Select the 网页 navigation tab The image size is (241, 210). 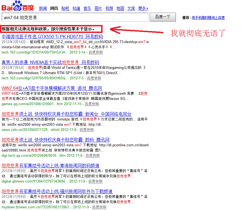click(x=54, y=8)
